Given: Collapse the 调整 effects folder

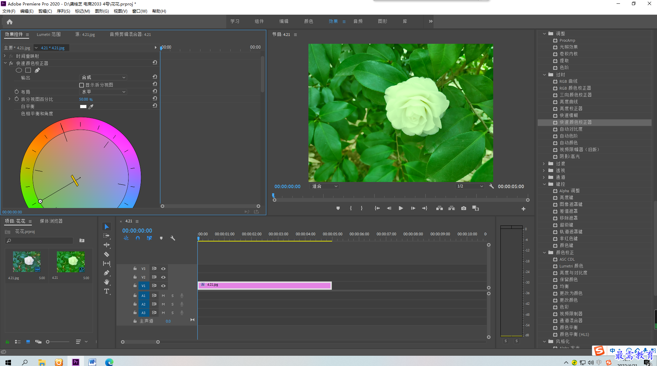Looking at the screenshot, I should tap(544, 34).
